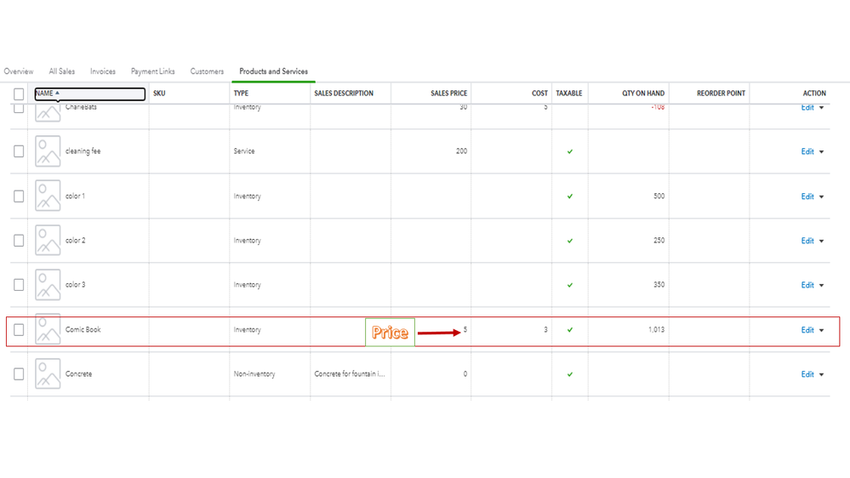850x478 pixels.
Task: Open the Payment Links tab
Action: click(x=153, y=71)
